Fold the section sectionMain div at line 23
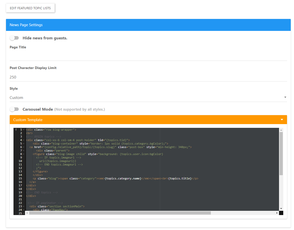Screen dimensions: 294x230 pyautogui.click(x=24, y=207)
